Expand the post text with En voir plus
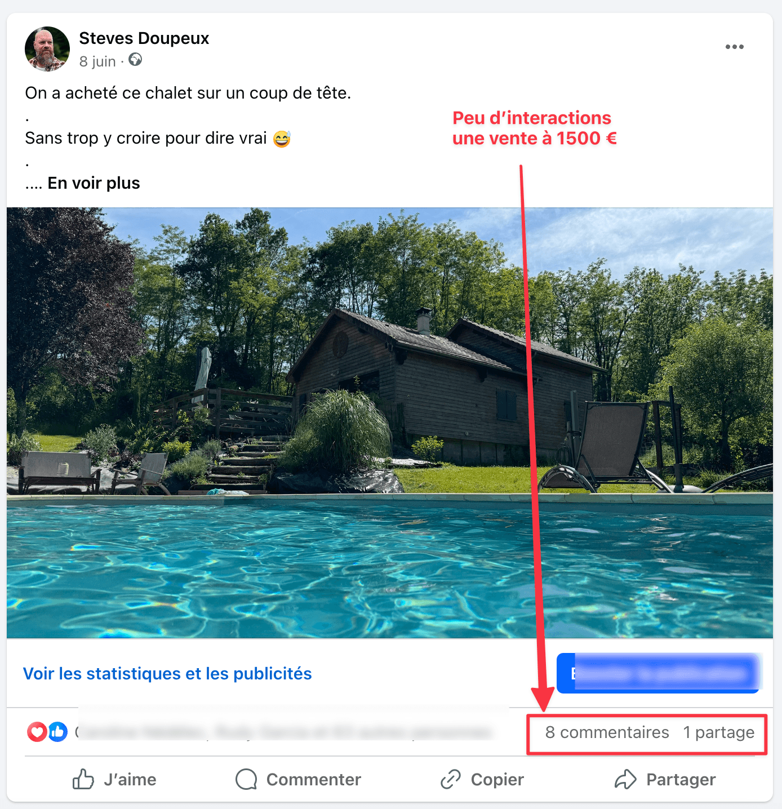Image resolution: width=782 pixels, height=809 pixels. [94, 183]
